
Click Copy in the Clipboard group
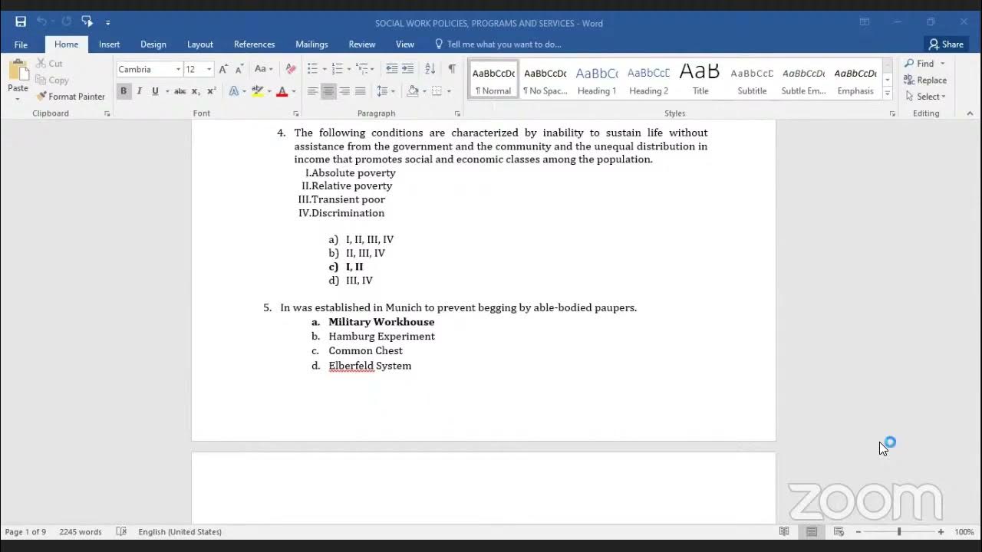52,80
